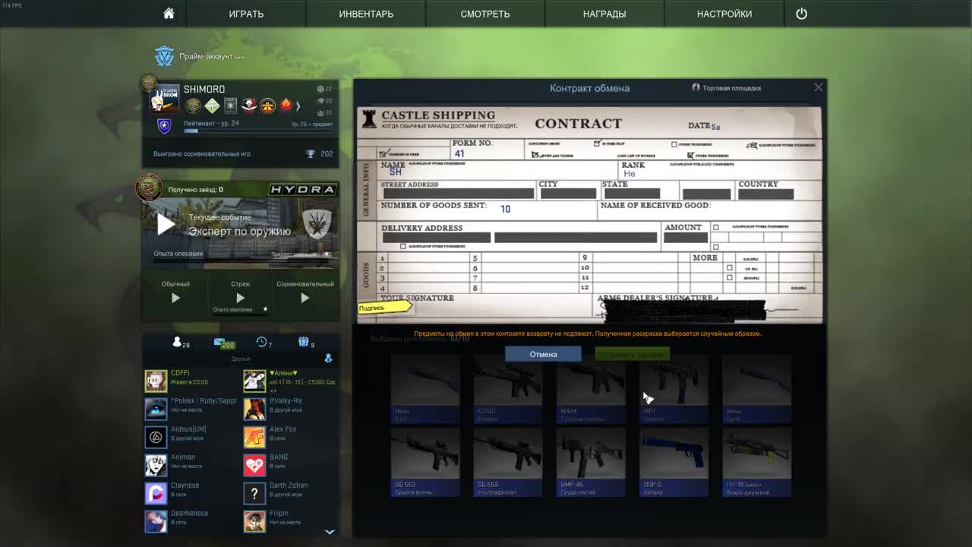Select friend BANG

pyautogui.click(x=290, y=465)
